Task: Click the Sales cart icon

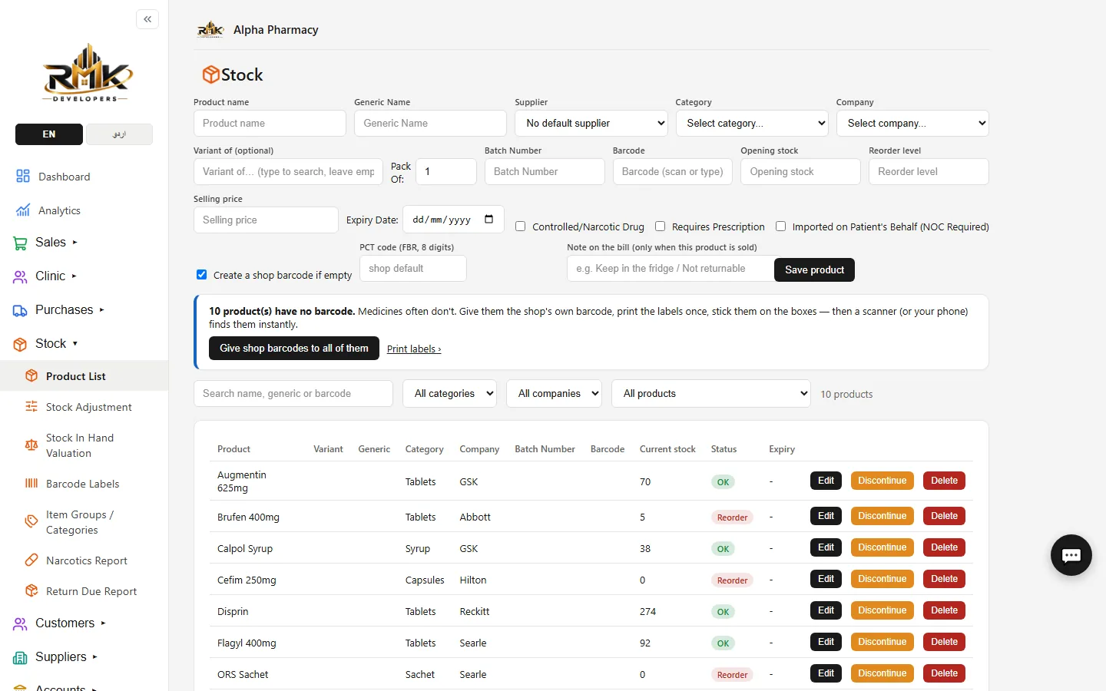Action: [x=20, y=243]
